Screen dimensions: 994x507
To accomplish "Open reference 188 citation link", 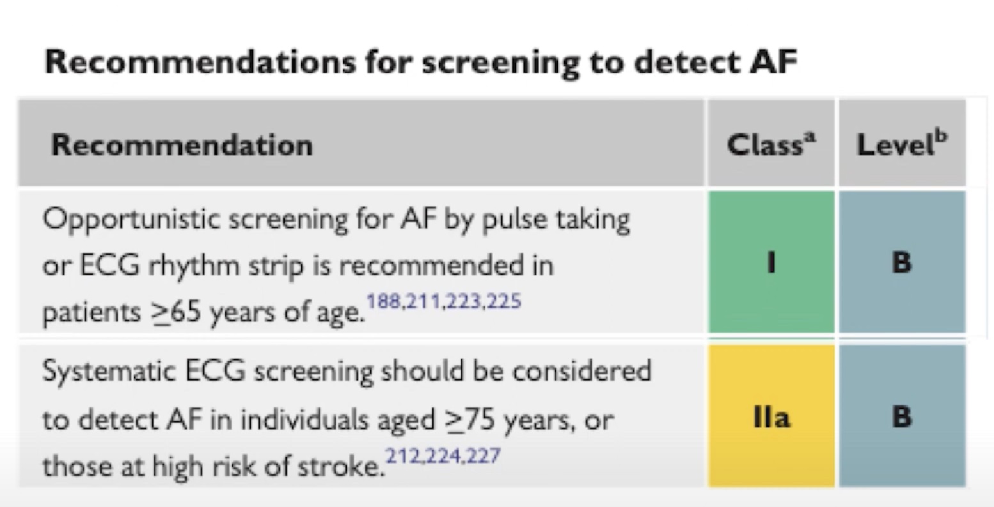I will click(384, 301).
